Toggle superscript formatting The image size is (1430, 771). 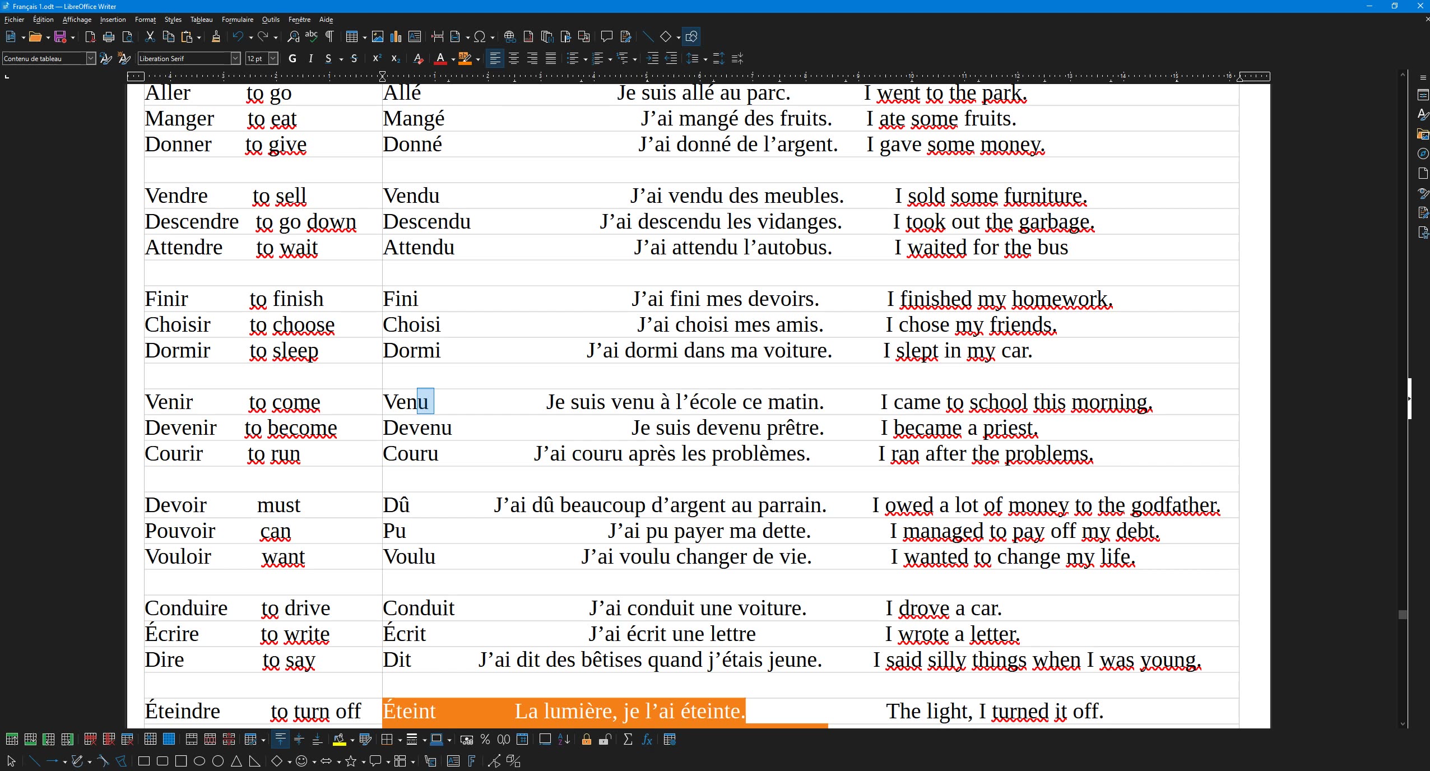pyautogui.click(x=376, y=58)
